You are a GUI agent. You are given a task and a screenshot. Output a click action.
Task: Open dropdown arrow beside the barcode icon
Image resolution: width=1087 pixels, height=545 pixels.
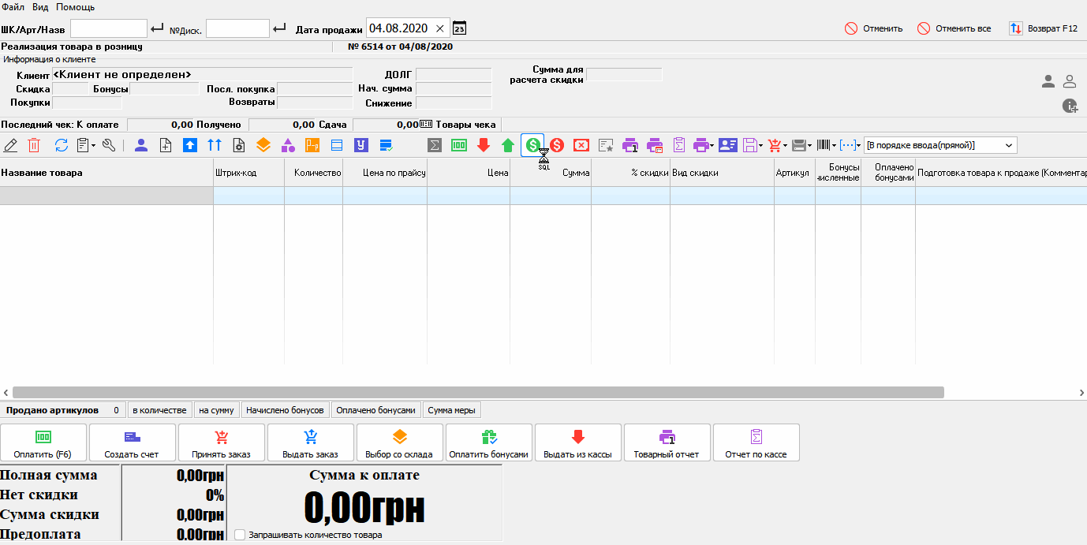tap(834, 145)
